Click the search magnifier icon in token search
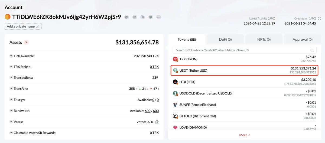The image size is (325, 143). click(312, 50)
